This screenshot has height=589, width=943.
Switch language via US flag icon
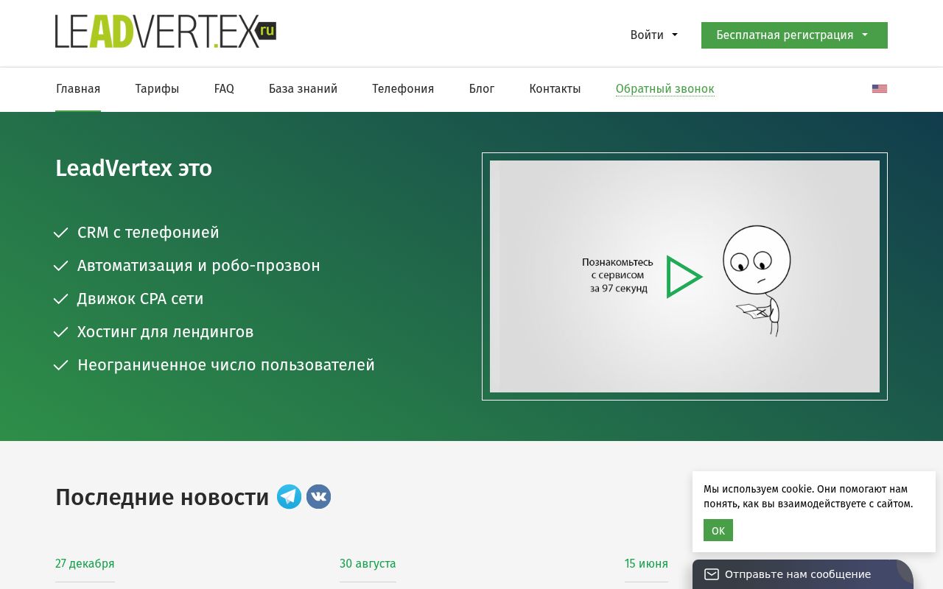tap(879, 89)
